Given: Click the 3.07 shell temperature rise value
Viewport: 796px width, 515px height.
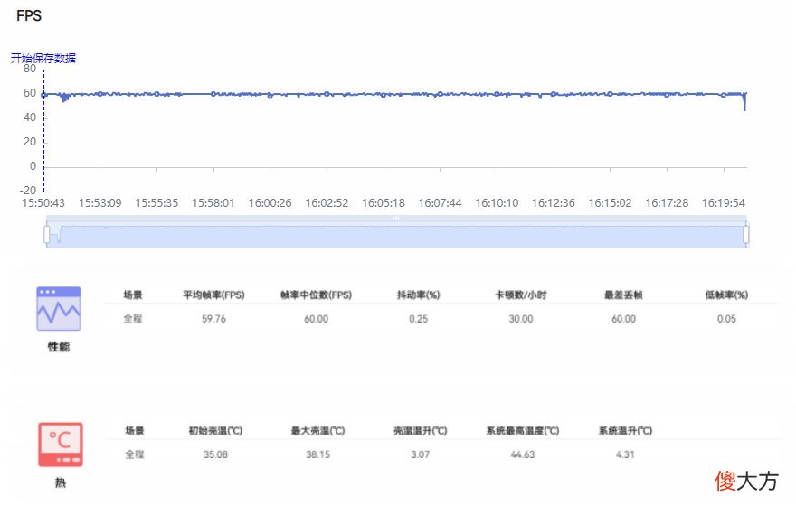Looking at the screenshot, I should pos(421,454).
